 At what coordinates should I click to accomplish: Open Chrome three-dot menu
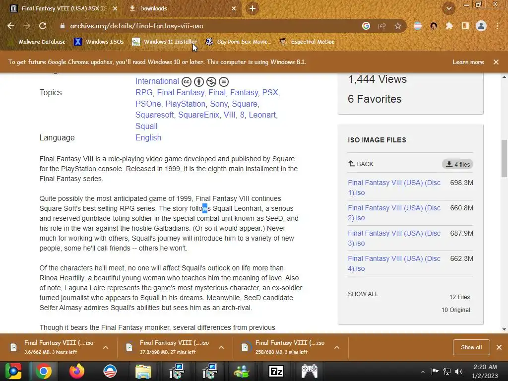coord(497,26)
